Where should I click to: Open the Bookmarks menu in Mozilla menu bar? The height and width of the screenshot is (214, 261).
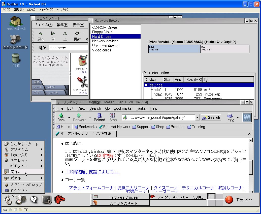pos(123,108)
